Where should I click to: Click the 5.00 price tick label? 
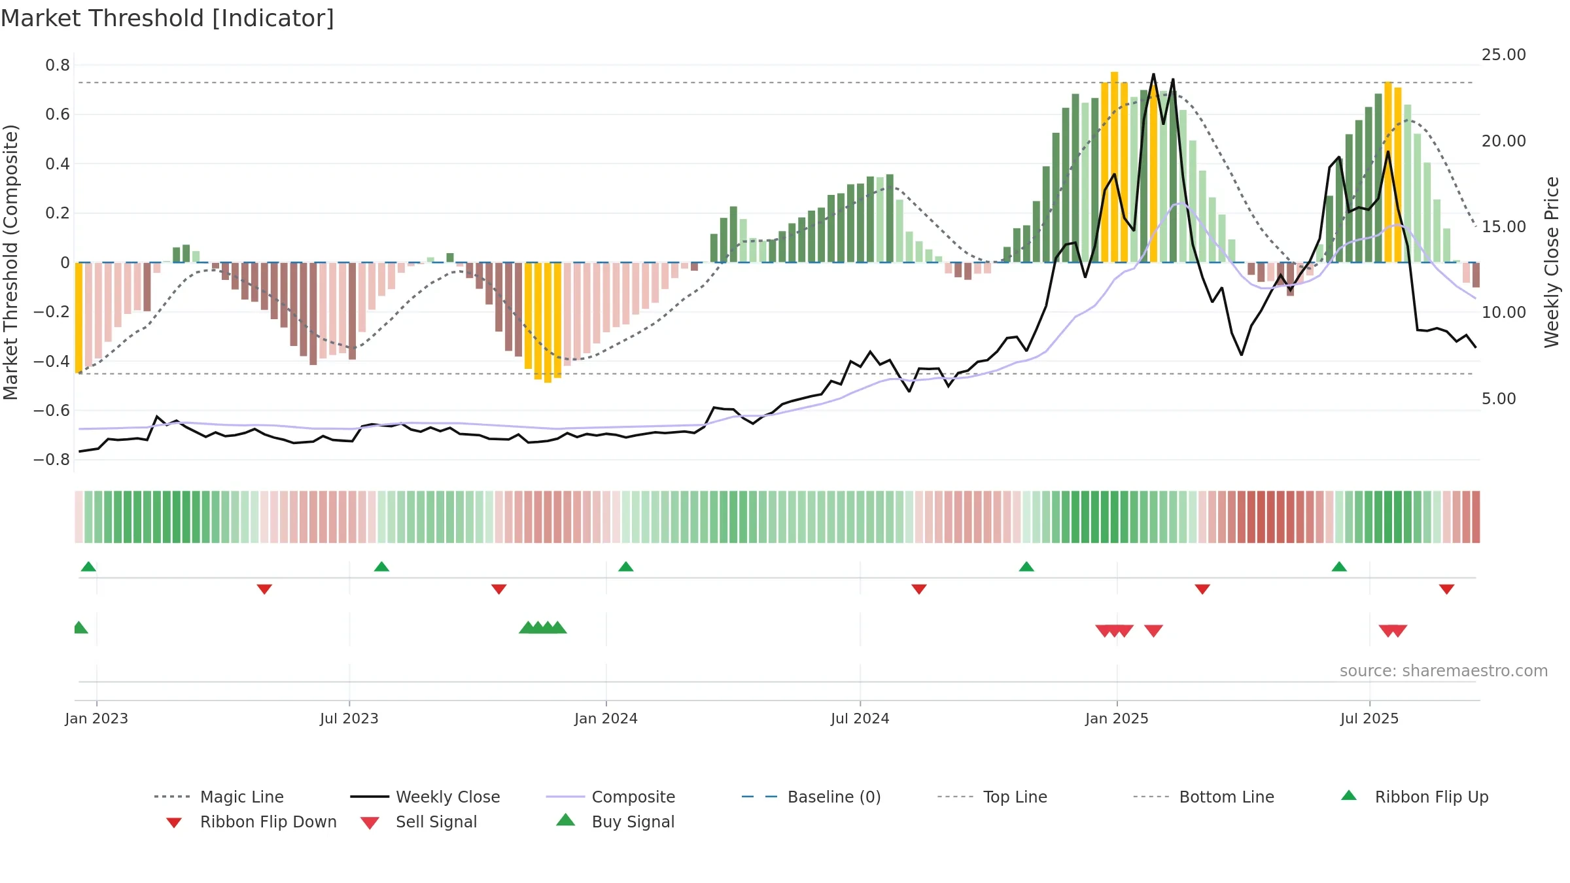(x=1499, y=399)
